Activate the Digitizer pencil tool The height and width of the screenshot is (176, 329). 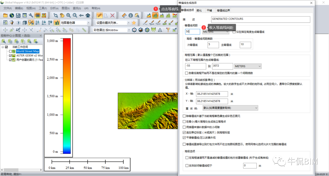(x=99, y=15)
